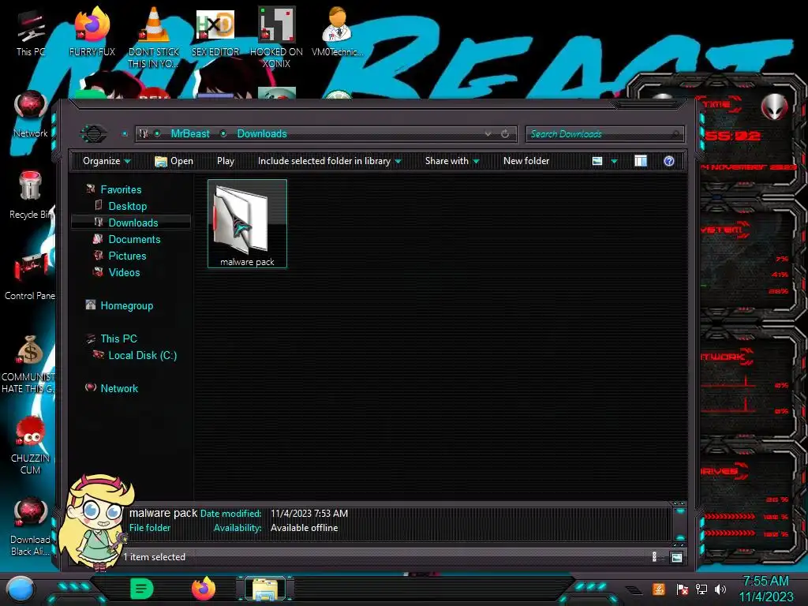Image resolution: width=808 pixels, height=606 pixels.
Task: Expand the address bar history dropdown arrow
Action: pos(488,134)
